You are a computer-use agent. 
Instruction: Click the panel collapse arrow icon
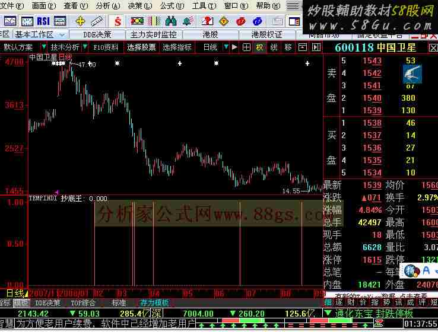tap(316, 47)
